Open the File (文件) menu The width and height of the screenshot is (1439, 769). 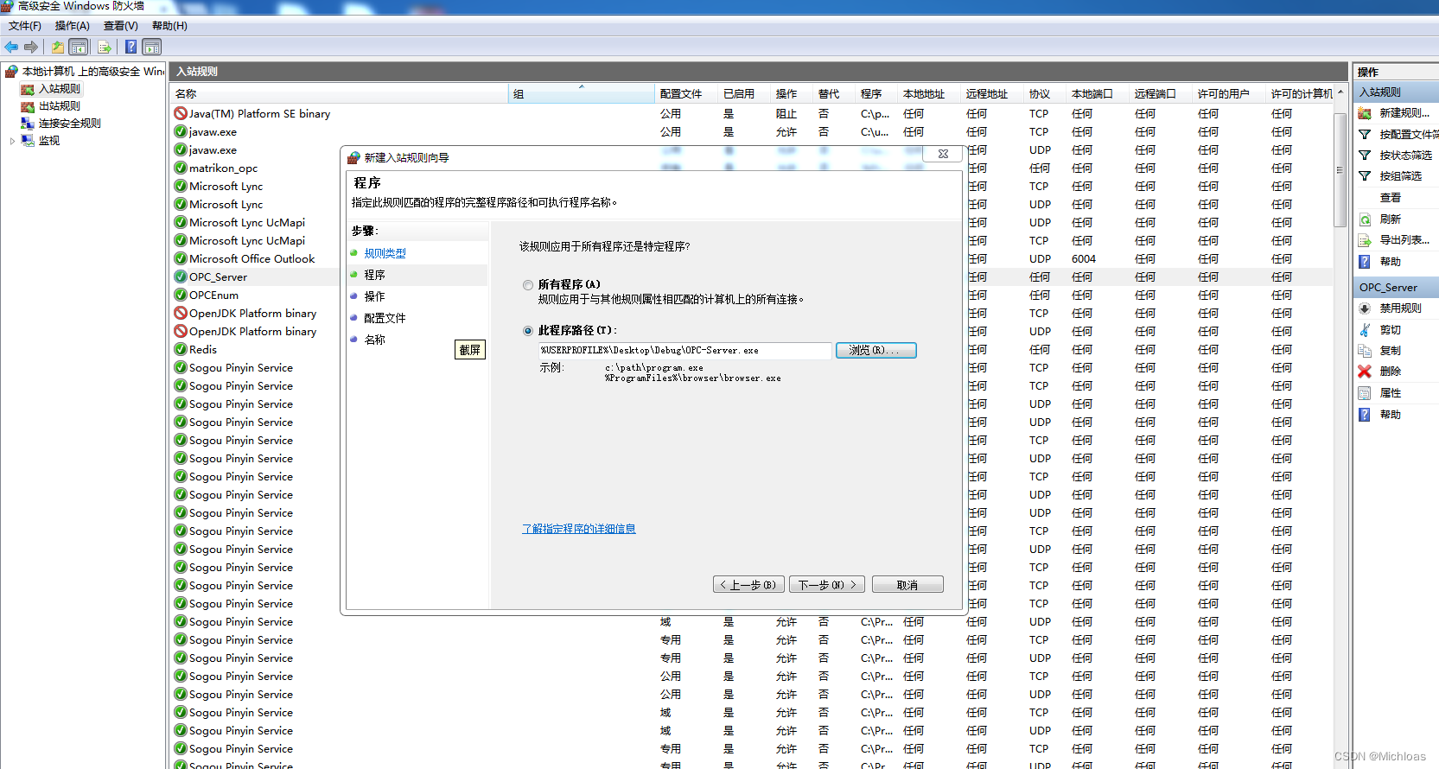[25, 26]
